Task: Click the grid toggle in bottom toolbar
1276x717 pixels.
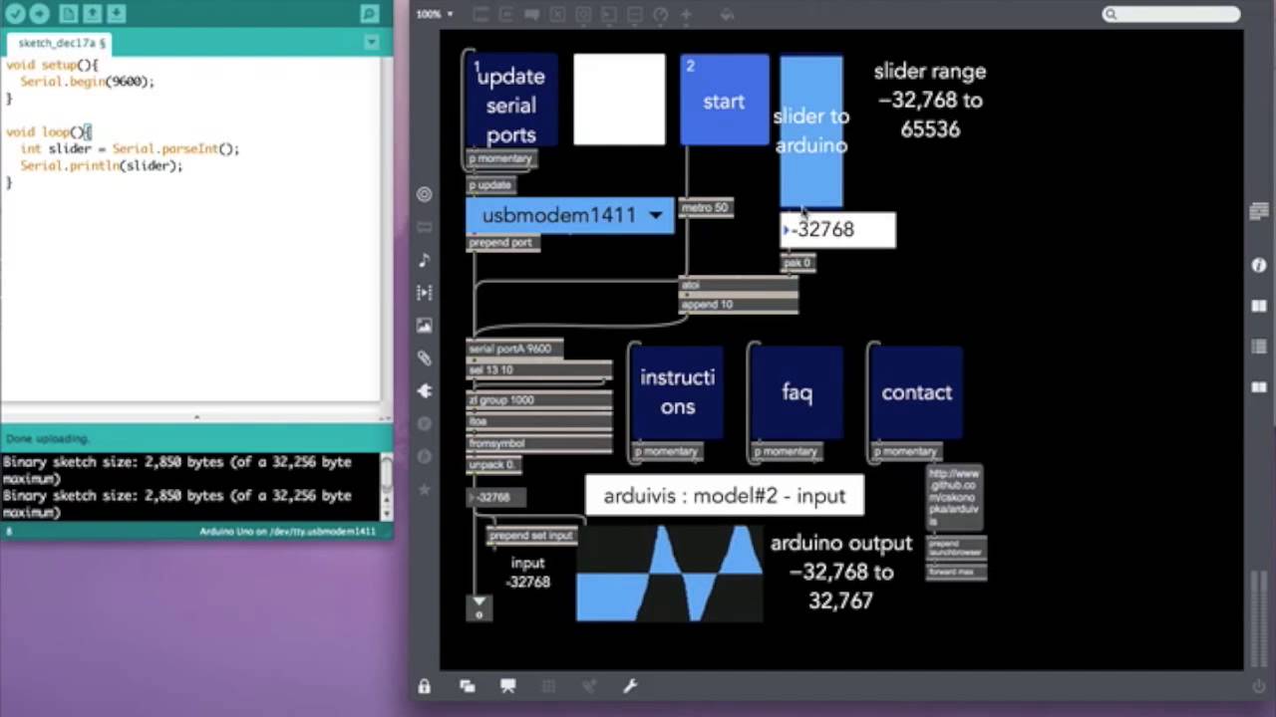Action: point(548,686)
